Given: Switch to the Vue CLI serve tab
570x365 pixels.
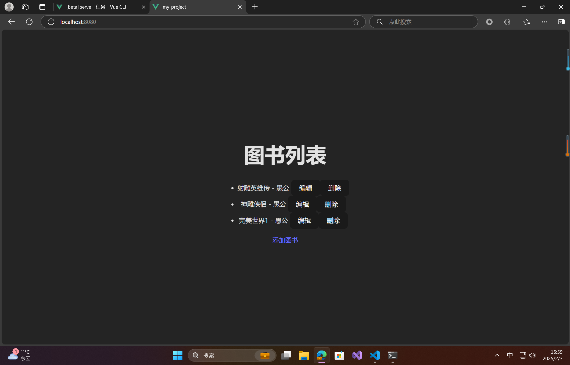Looking at the screenshot, I should 96,7.
